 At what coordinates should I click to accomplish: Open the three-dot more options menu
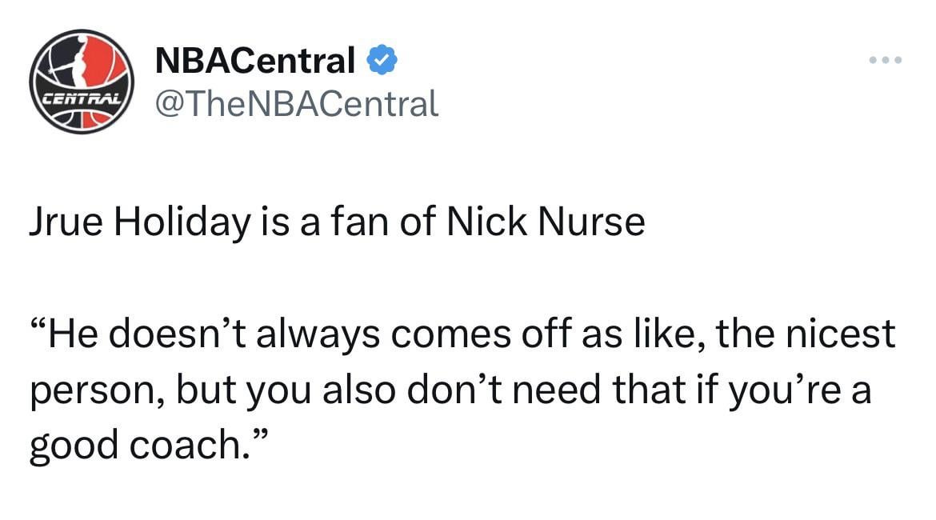(886, 62)
